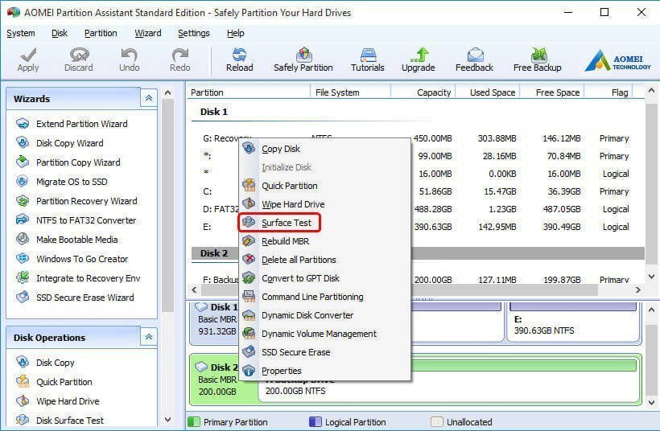660x431 pixels.
Task: Select the Disk 2 header row
Action: 417,253
